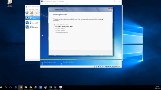Click the Discard arrow in VirtualBox Manager toolbar
The image size is (161, 90).
pos(36,12)
